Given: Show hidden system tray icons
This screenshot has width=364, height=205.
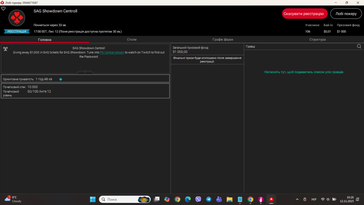Looking at the screenshot, I should [x=297, y=199].
